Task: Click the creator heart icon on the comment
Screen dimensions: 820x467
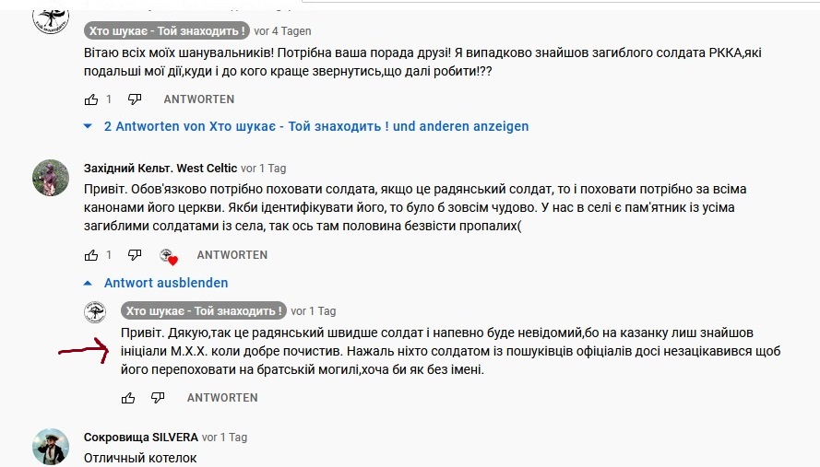Action: tap(167, 255)
